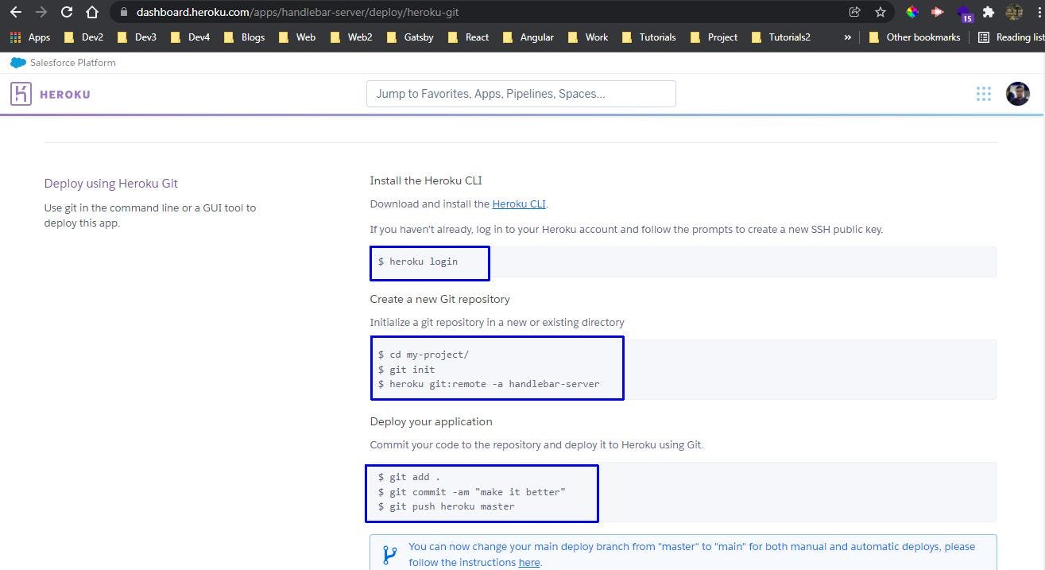Expand the hidden bookmarks chevron

click(x=847, y=37)
